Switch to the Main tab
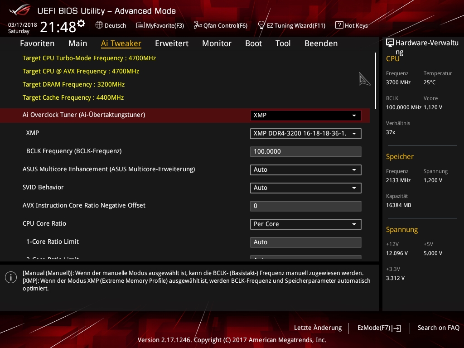 [x=78, y=43]
